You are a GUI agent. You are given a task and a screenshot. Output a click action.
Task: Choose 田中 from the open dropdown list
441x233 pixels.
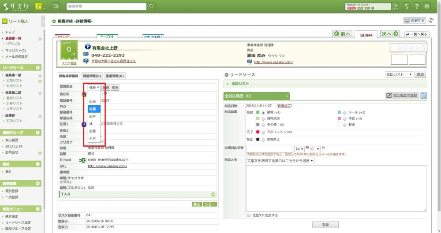(x=93, y=116)
